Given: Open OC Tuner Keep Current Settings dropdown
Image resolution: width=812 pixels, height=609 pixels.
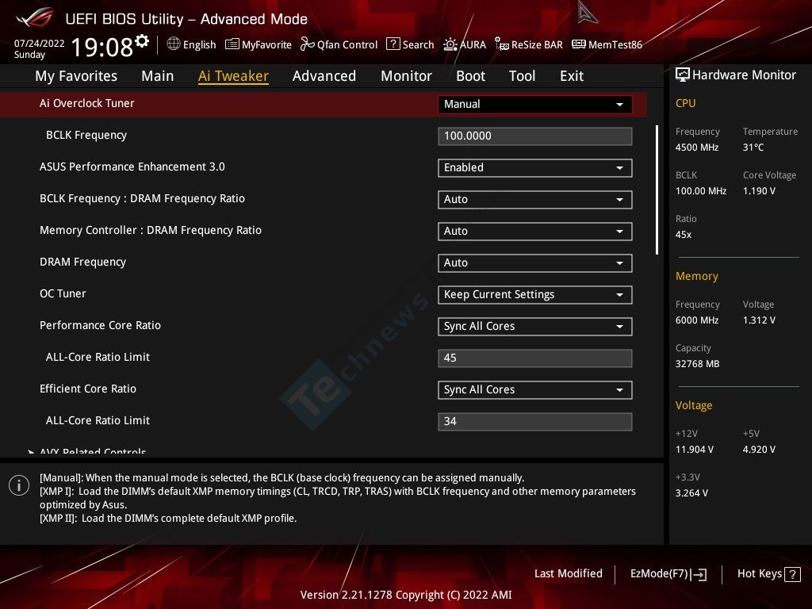Looking at the screenshot, I should [x=535, y=295].
